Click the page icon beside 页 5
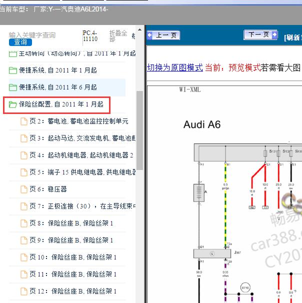Viewport: 302px width, 303px height. (24, 172)
